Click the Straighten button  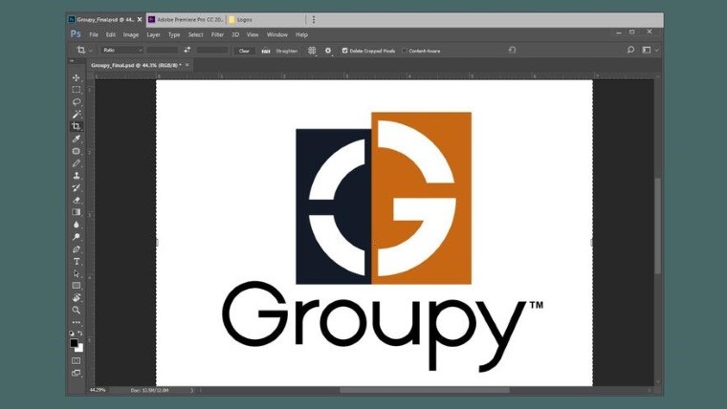(x=279, y=51)
